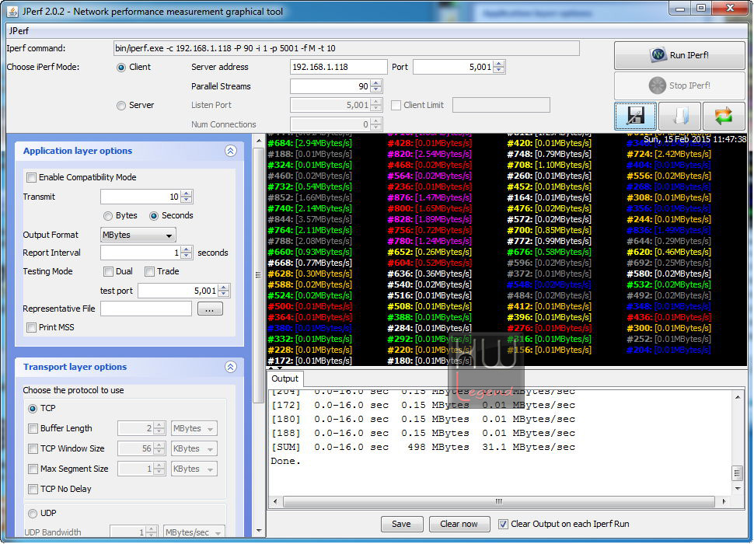Enable the TCP No Delay checkbox
Screen dimensions: 754x544
[x=33, y=490]
